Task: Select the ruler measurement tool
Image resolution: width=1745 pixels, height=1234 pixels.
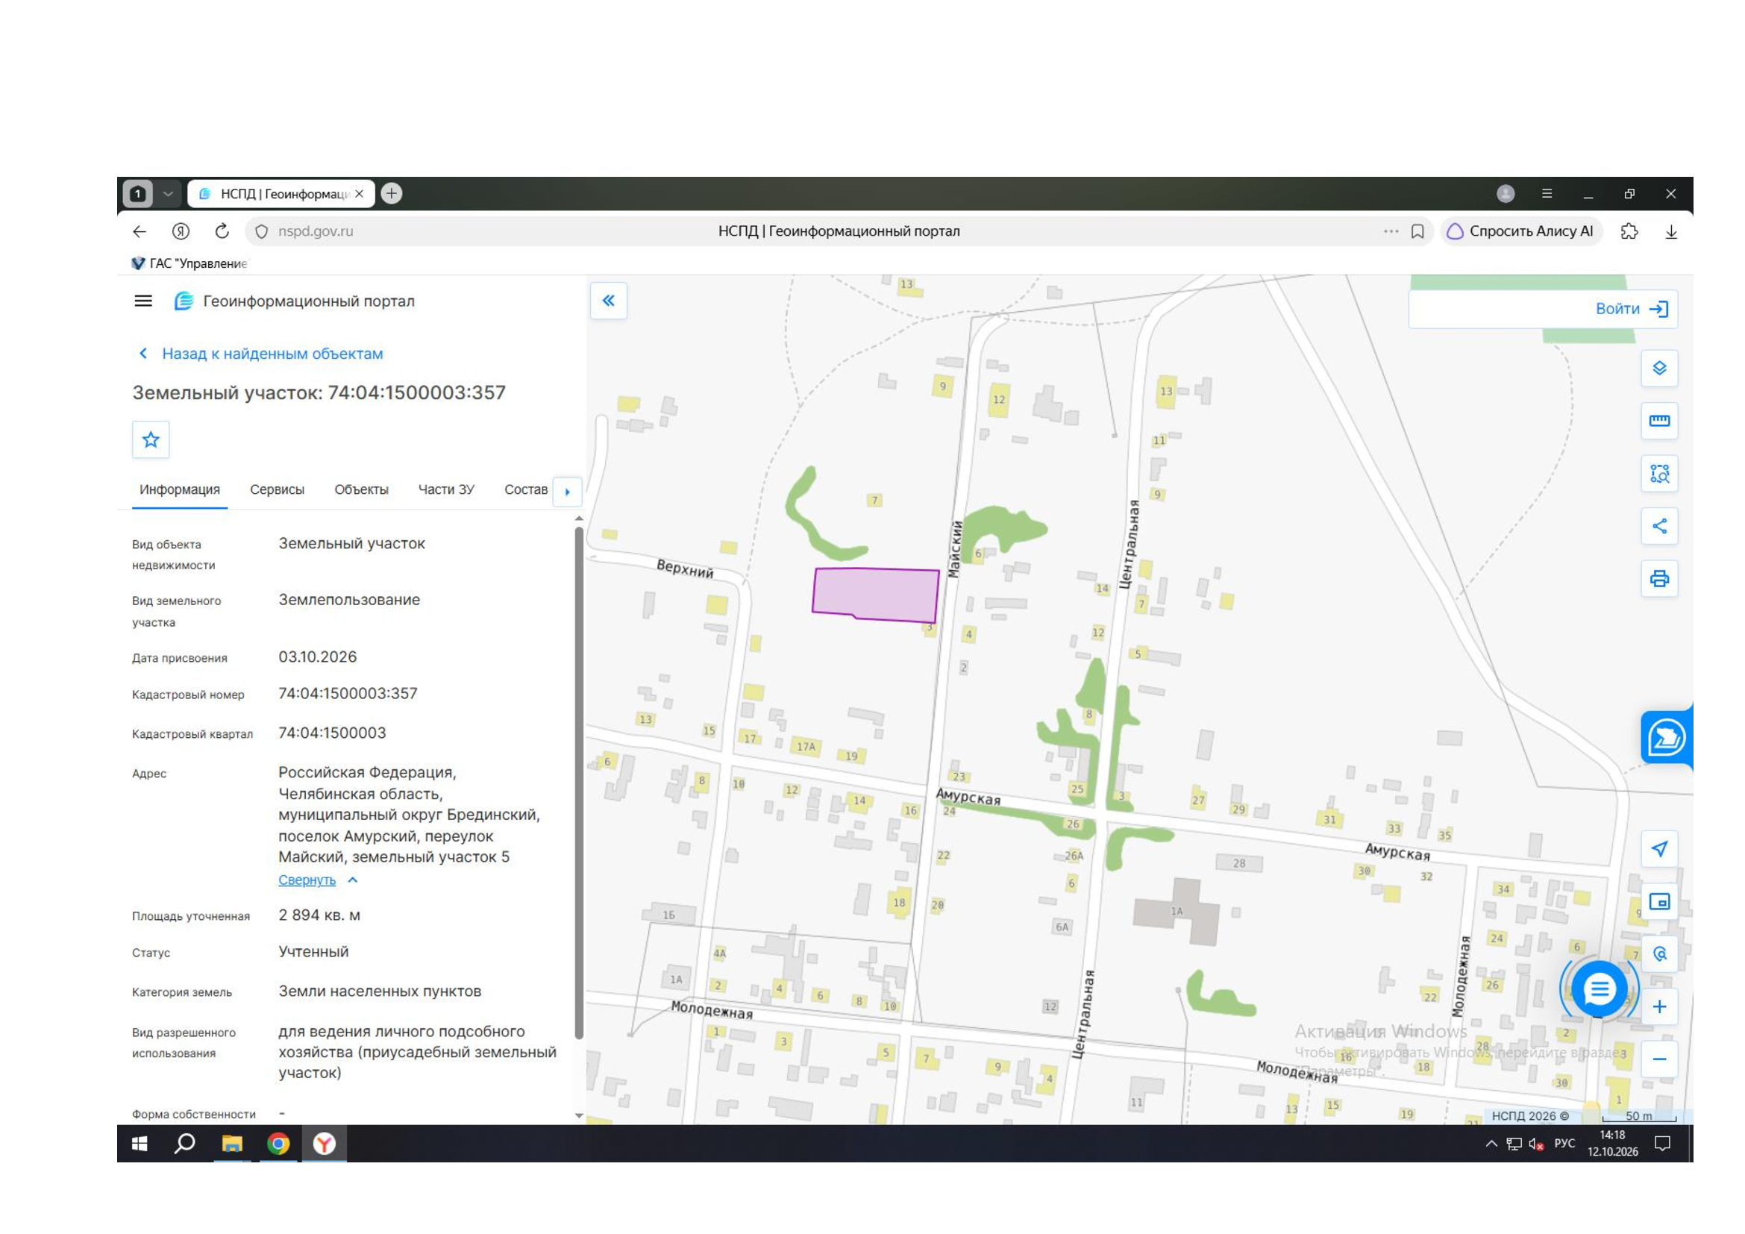Action: pyautogui.click(x=1659, y=421)
